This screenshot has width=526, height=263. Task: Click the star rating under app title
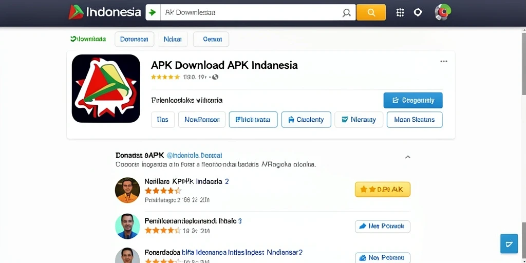[x=165, y=77]
